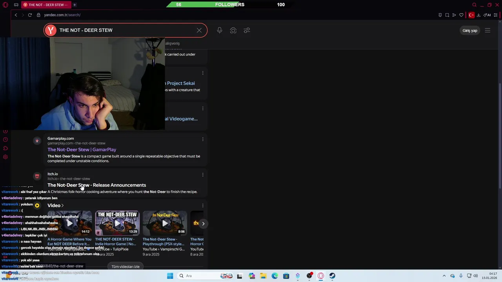This screenshot has height=282, width=502.
Task: Click Tüm videoları izle button
Action: coord(125,267)
